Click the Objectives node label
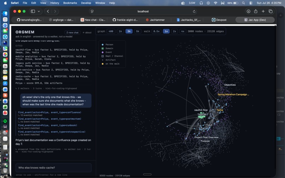This screenshot has width=285, height=178. pos(230,85)
